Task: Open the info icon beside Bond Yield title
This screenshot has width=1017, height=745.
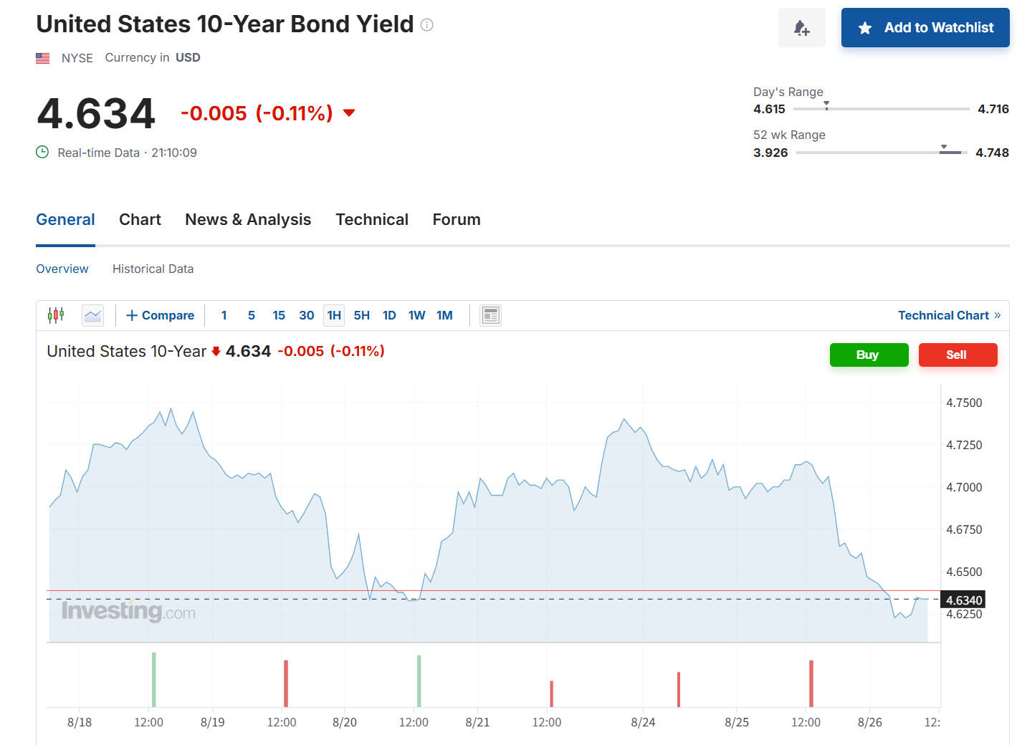Action: point(427,25)
